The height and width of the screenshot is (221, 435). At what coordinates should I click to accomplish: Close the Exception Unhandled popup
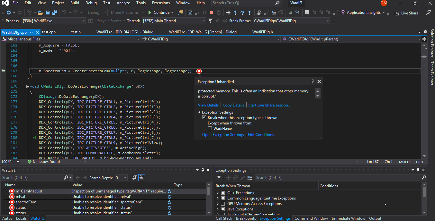click(x=319, y=81)
